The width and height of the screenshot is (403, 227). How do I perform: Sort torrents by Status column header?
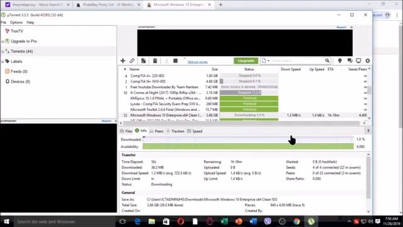coord(249,69)
